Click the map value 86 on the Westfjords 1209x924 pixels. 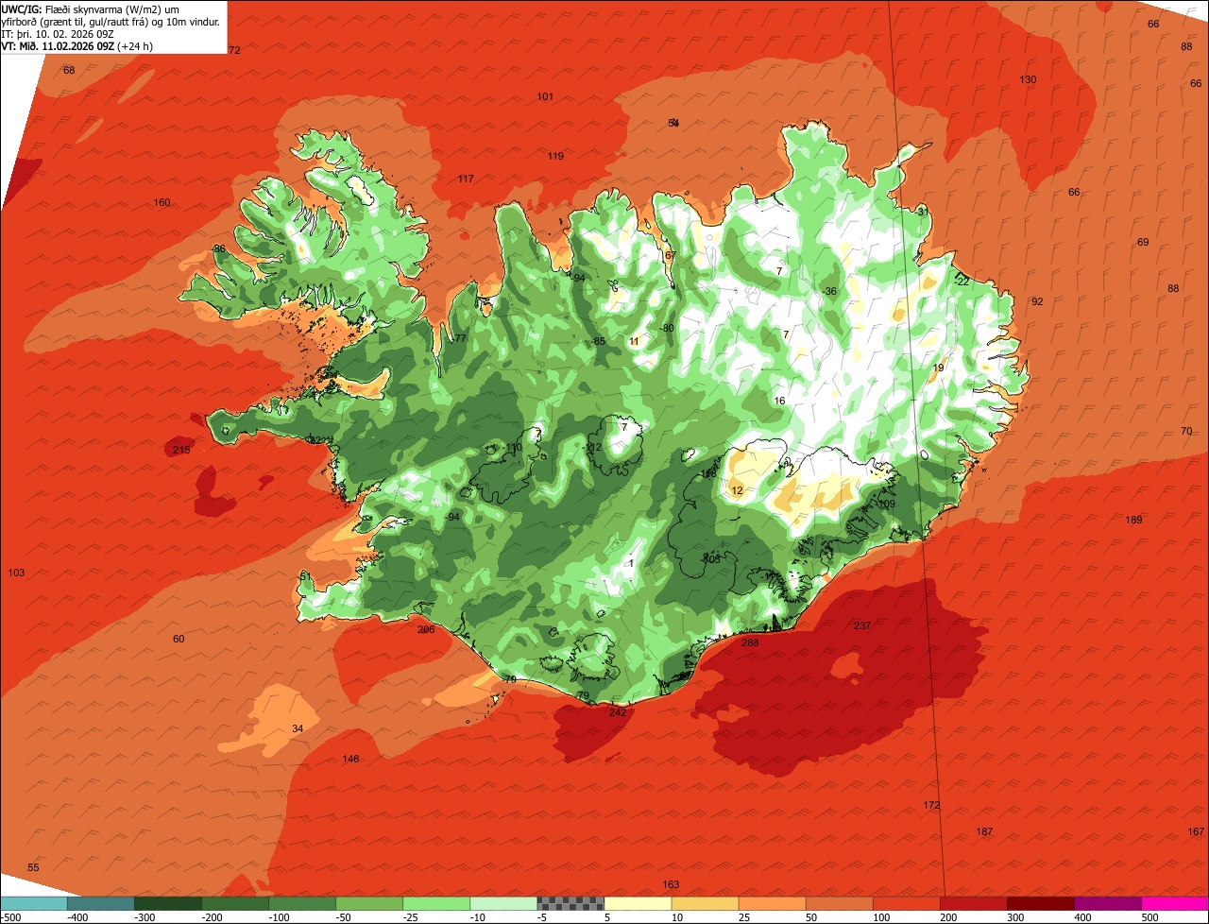(x=219, y=248)
